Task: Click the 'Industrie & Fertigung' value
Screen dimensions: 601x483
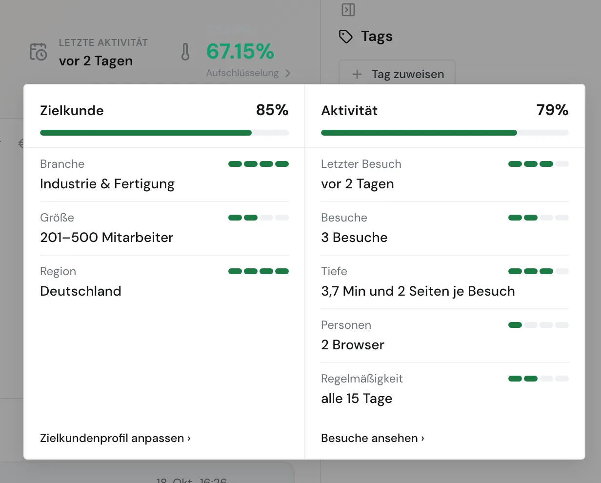Action: (107, 184)
